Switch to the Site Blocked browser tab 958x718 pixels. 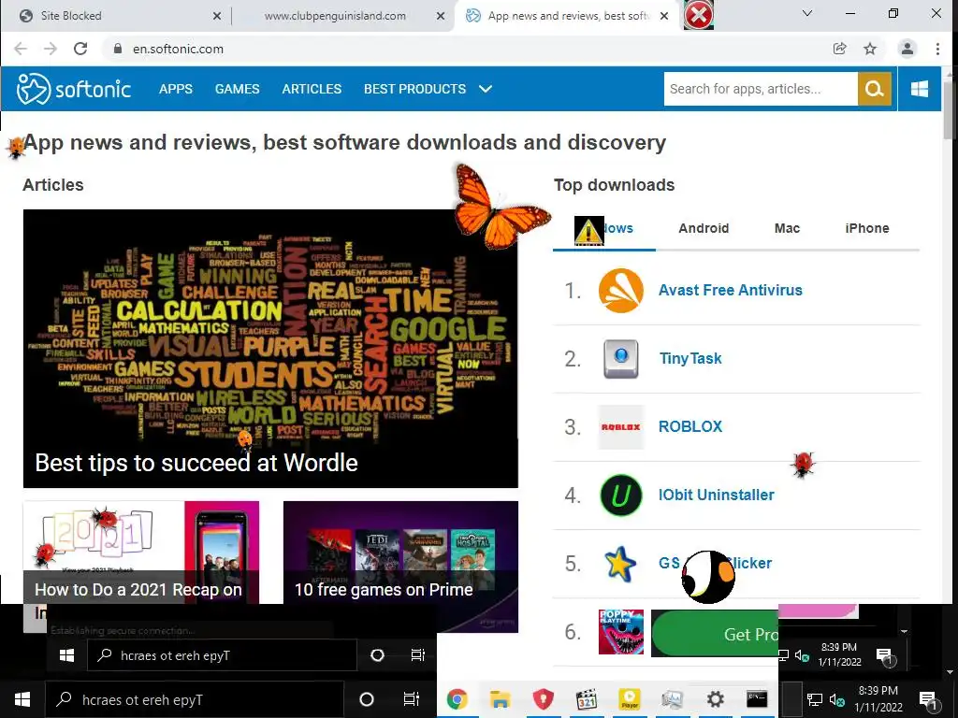coord(116,16)
